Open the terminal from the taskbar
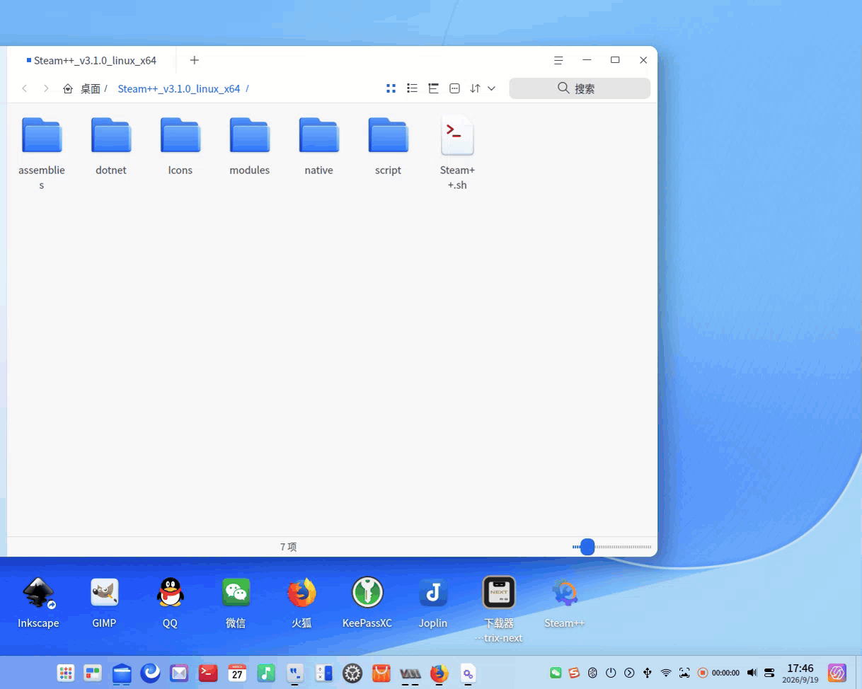This screenshot has width=862, height=689. coord(208,673)
